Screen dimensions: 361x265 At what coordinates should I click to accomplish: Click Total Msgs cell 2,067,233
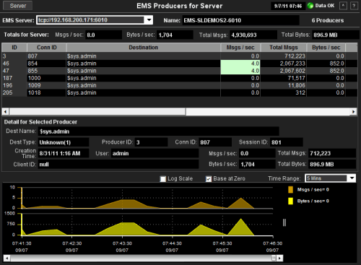click(x=283, y=64)
